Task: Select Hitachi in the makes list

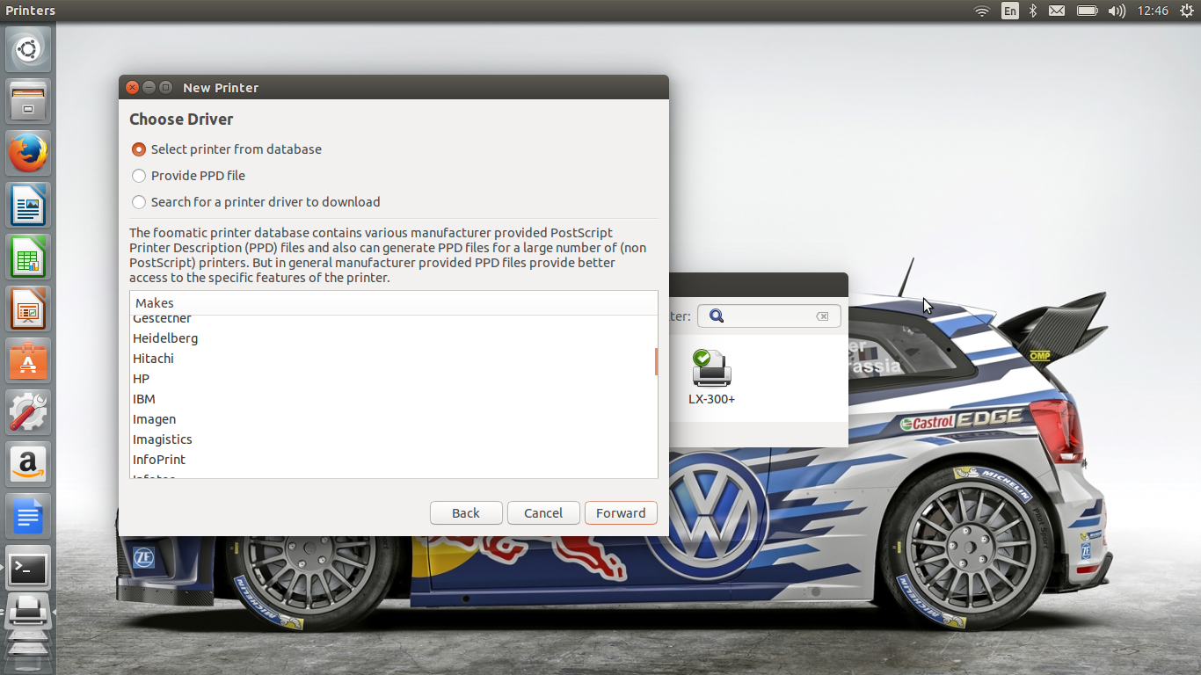Action: pos(394,359)
